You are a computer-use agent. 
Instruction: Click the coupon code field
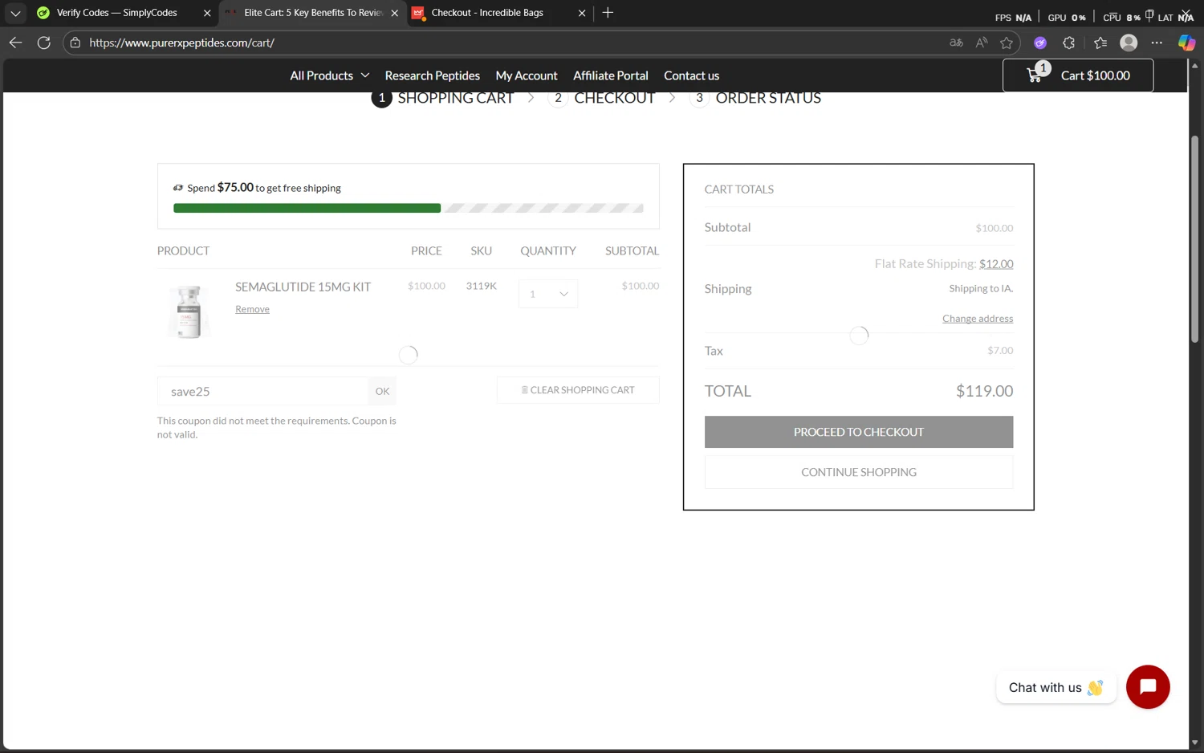pos(262,391)
